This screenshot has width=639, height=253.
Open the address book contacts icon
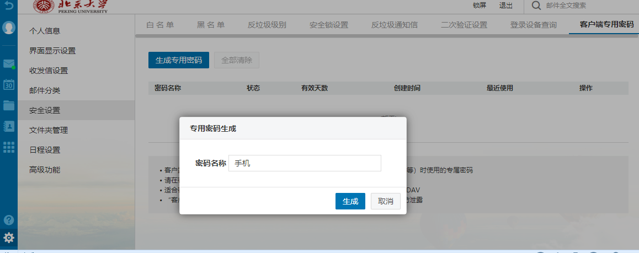pos(9,126)
